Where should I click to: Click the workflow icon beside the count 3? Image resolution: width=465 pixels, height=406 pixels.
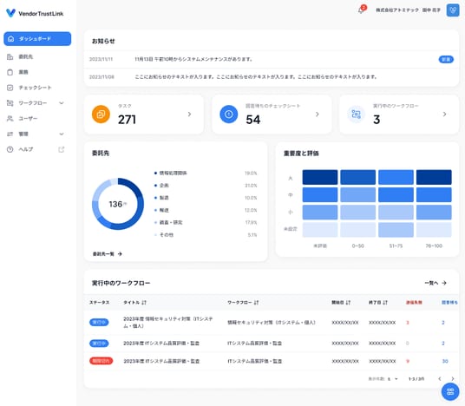[x=356, y=115]
